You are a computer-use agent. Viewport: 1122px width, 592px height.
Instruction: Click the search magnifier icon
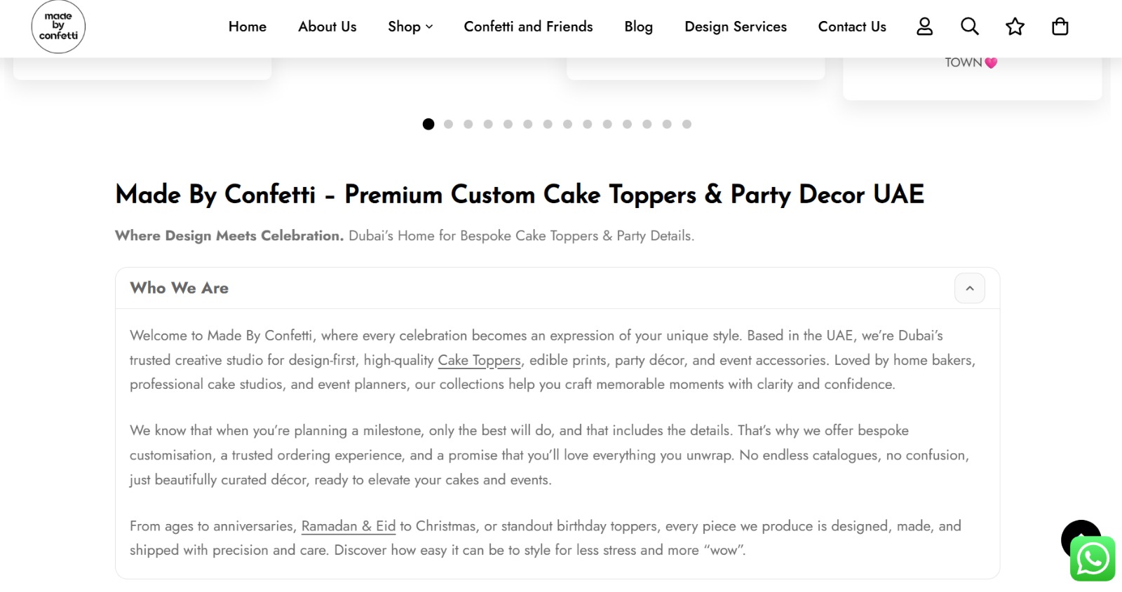pos(969,27)
